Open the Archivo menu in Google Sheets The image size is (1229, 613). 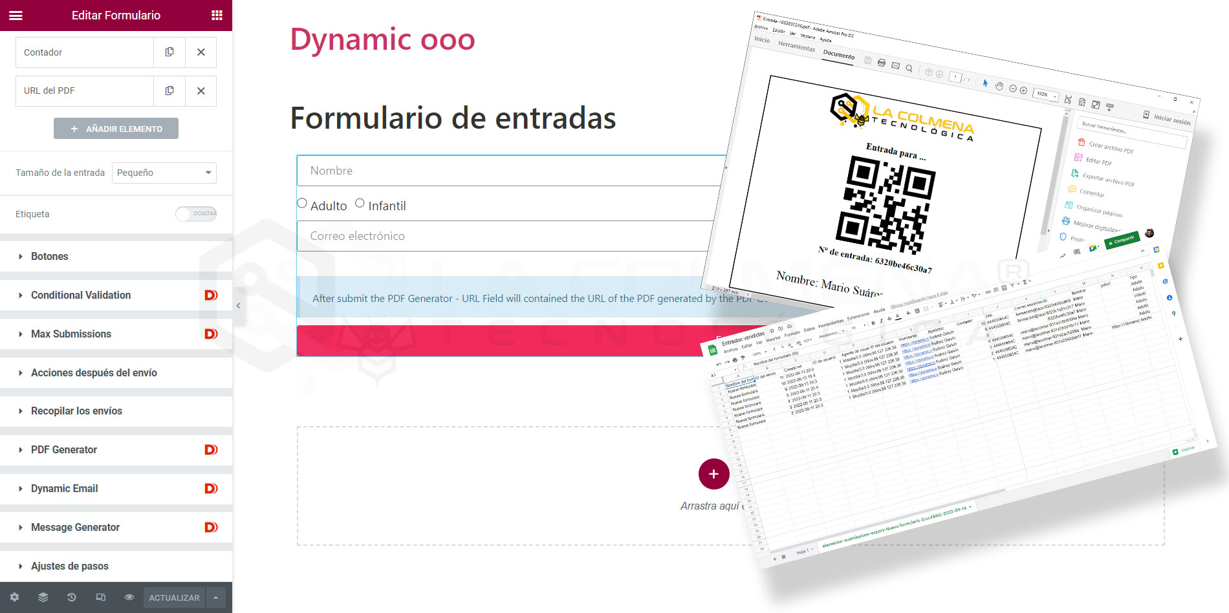click(731, 349)
